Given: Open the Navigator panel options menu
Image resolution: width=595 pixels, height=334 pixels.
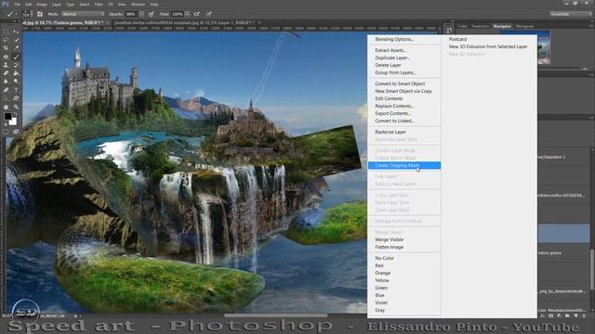Looking at the screenshot, I should [591, 27].
